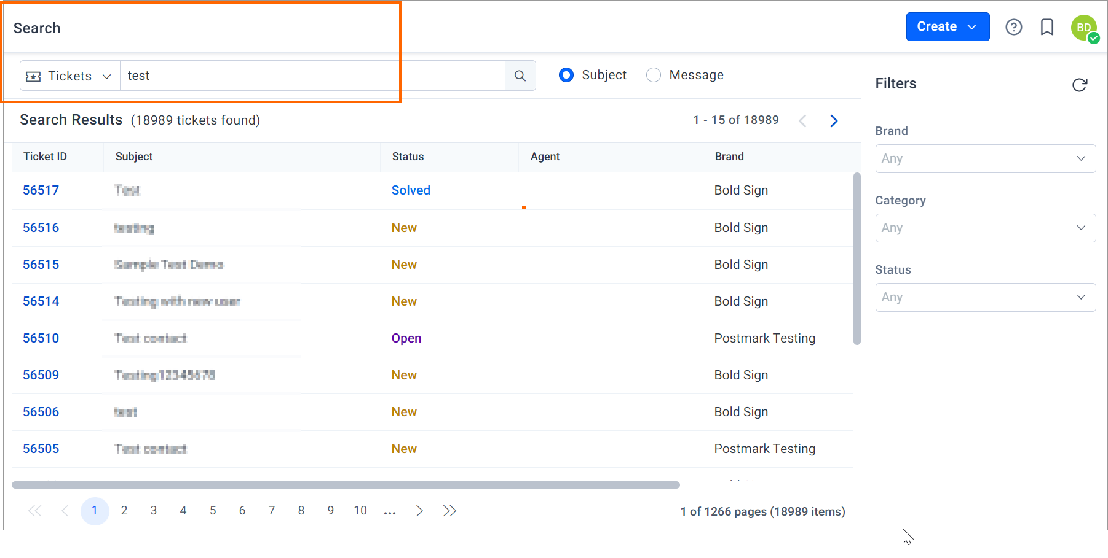Go to page 4
This screenshot has height=558, width=1108.
click(x=183, y=511)
